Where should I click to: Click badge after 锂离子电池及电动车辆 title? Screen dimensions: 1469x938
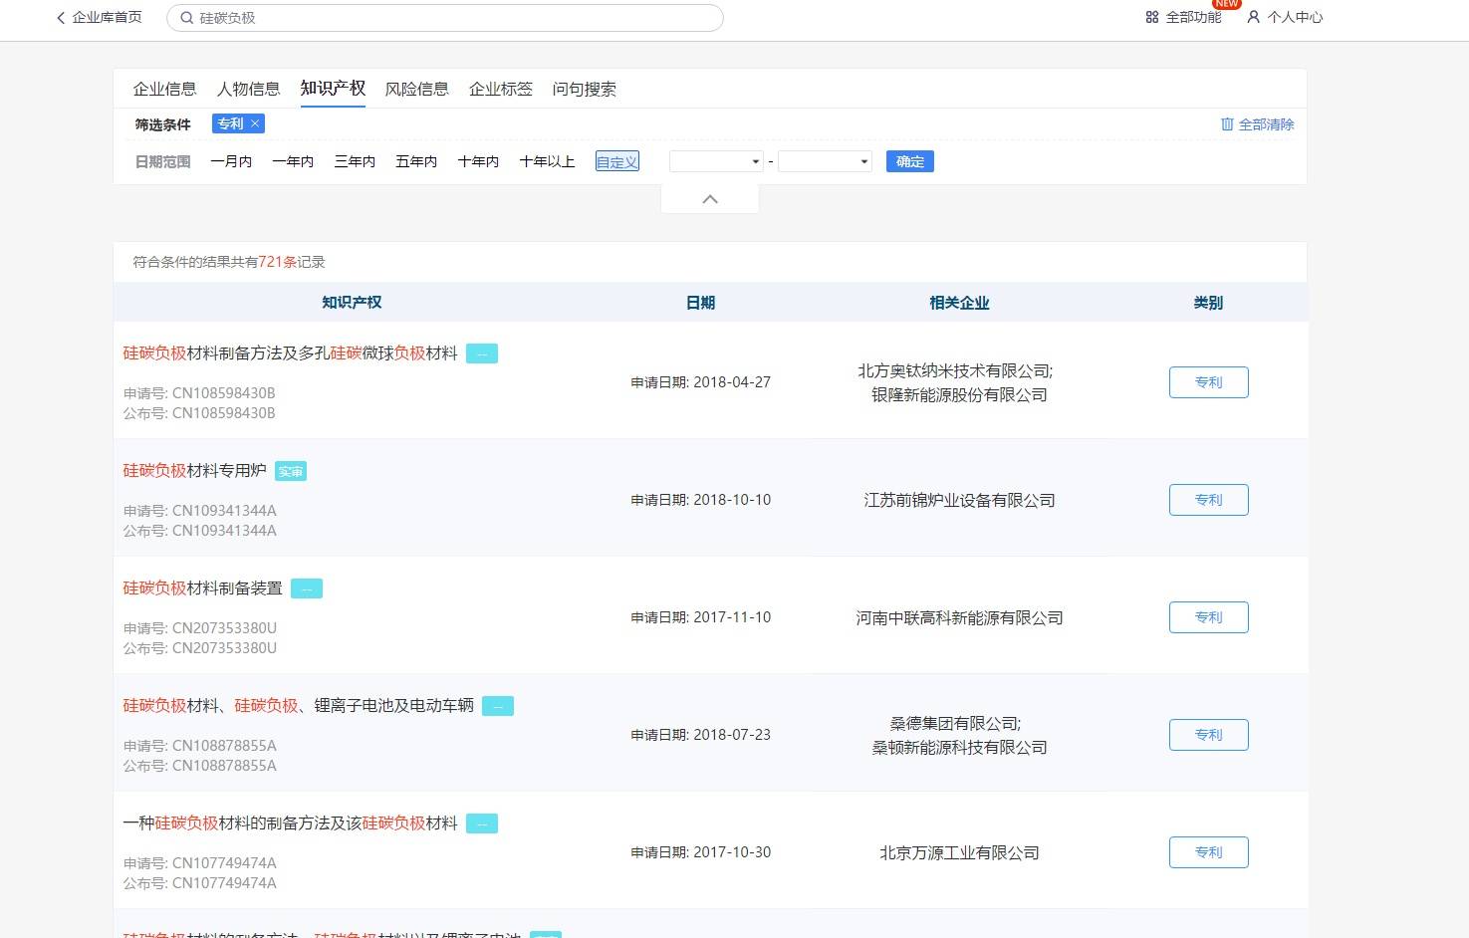click(x=498, y=706)
